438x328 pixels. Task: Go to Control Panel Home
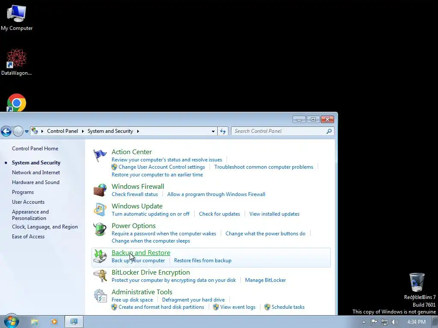point(35,149)
